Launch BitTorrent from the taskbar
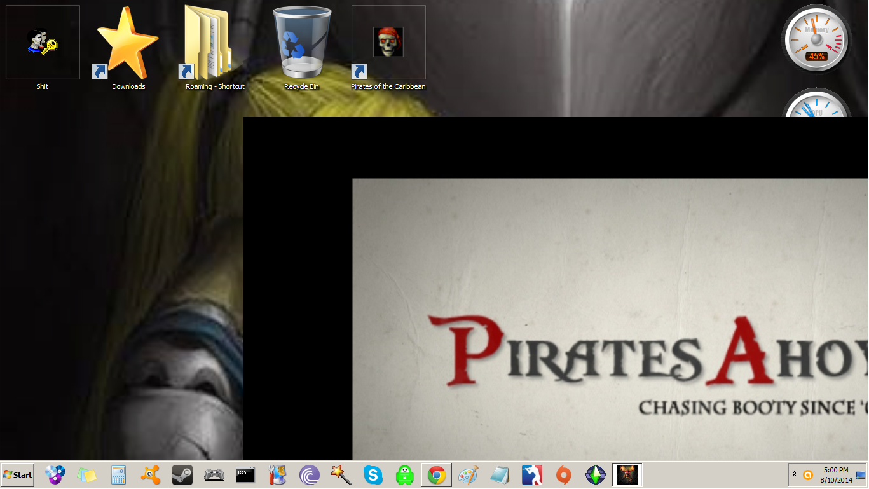The width and height of the screenshot is (869, 489). [310, 475]
